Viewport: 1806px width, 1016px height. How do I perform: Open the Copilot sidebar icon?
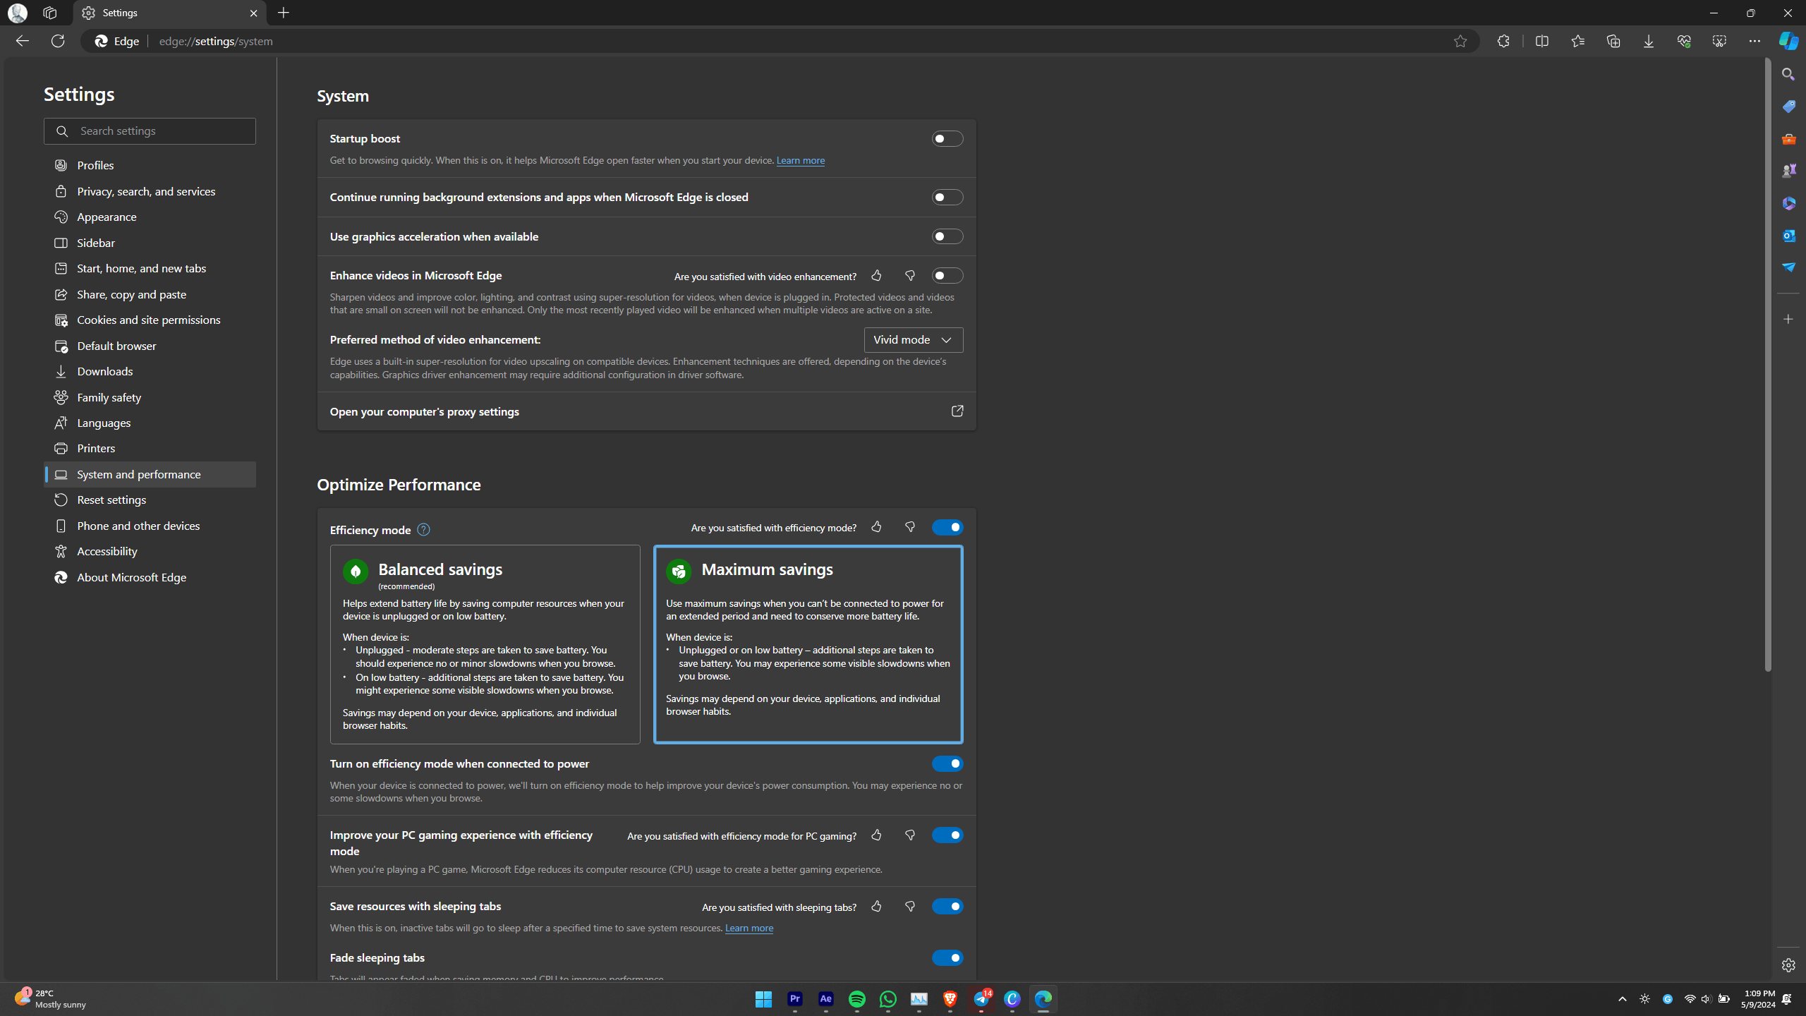click(1788, 41)
